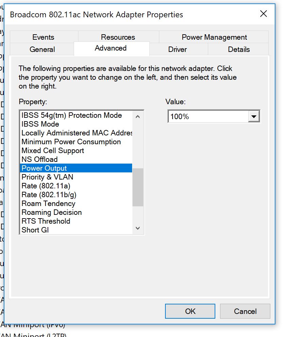288x337 pixels.
Task: Select the General tab
Action: pyautogui.click(x=42, y=49)
